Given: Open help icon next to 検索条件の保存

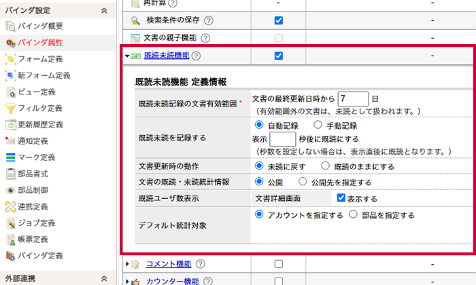Looking at the screenshot, I should [x=209, y=20].
